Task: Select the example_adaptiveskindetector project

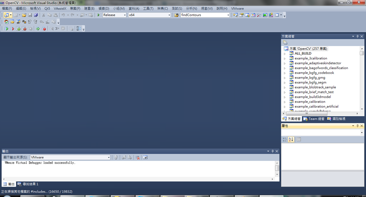Action: pos(318,63)
